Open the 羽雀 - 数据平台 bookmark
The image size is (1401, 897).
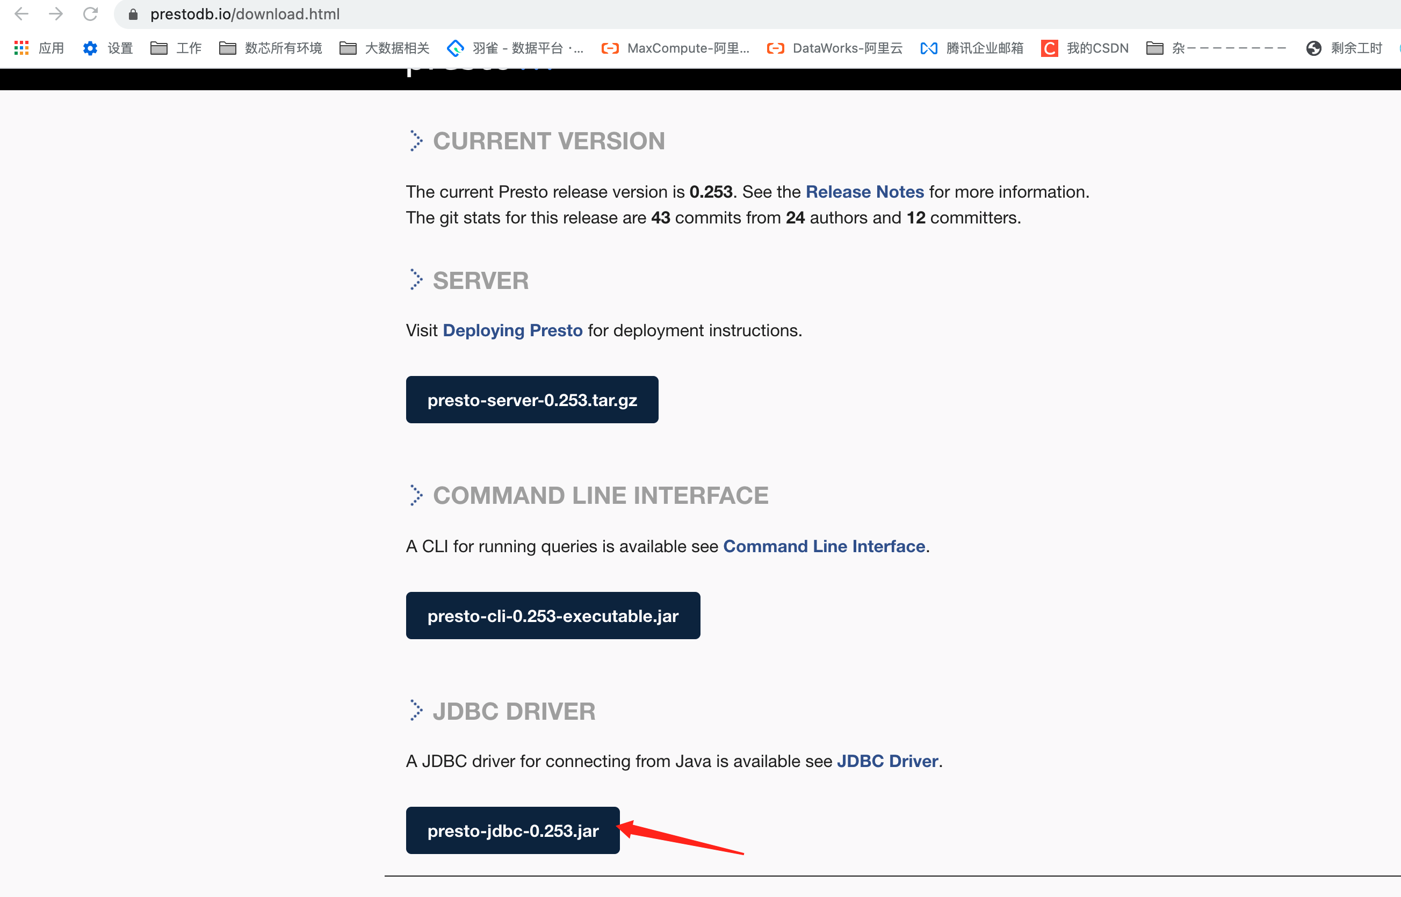pos(516,48)
